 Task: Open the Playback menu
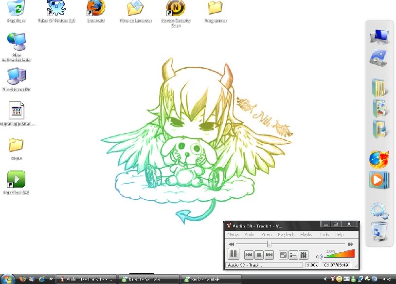[x=286, y=234]
